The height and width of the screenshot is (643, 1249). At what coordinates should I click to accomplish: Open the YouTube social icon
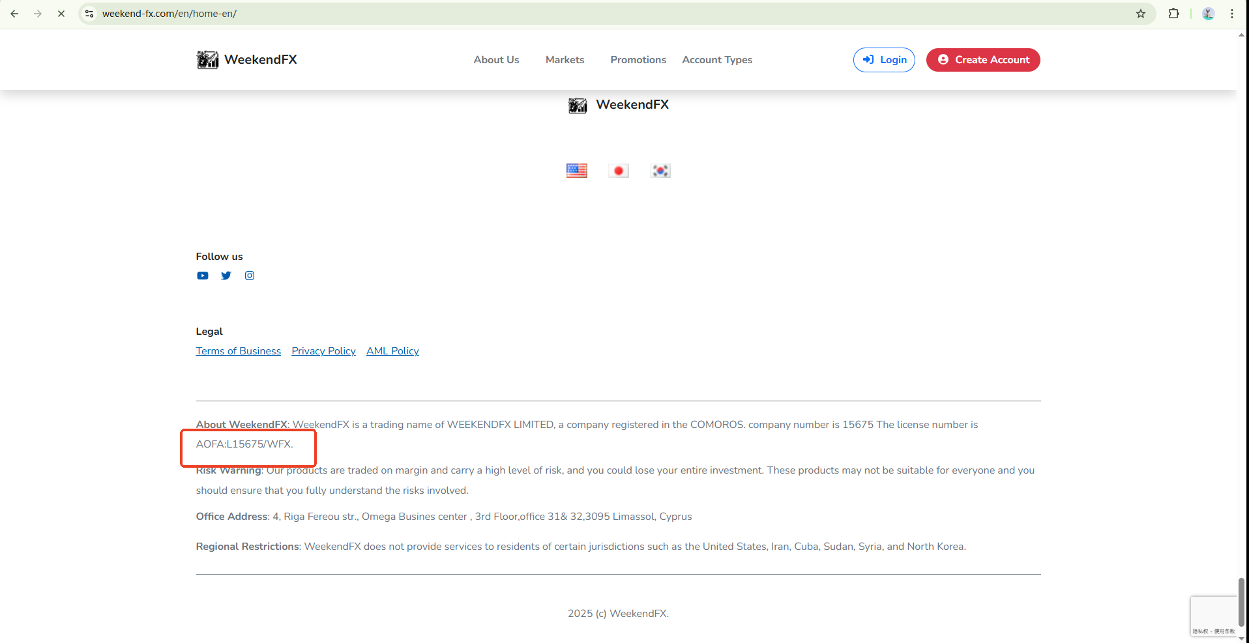(203, 276)
